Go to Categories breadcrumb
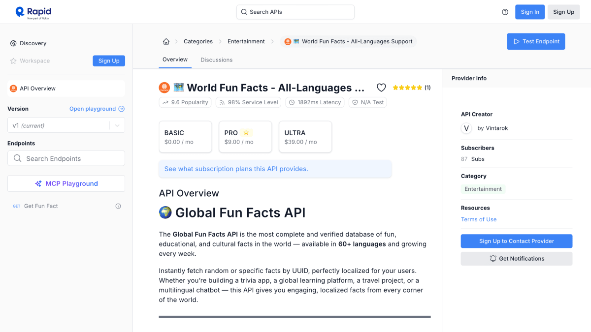591x332 pixels. pos(198,41)
